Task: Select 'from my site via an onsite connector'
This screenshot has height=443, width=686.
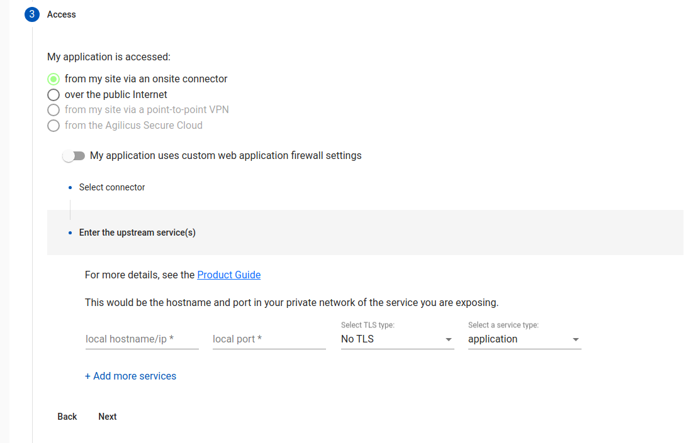Action: coord(53,79)
